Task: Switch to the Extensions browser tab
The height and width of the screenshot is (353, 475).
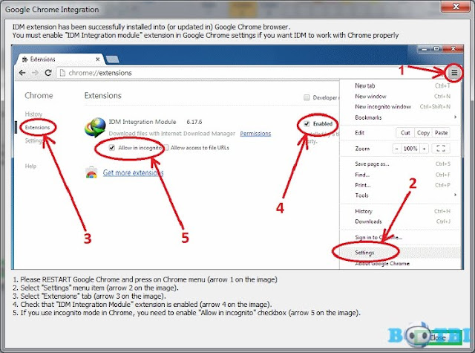Action: [61, 59]
